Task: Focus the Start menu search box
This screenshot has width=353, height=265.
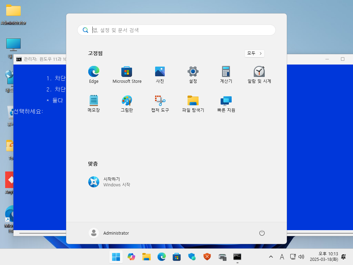Action: pos(176,30)
